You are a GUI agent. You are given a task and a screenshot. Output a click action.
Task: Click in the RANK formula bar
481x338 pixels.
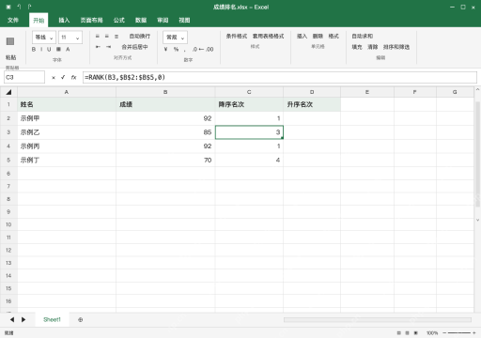[x=280, y=77]
